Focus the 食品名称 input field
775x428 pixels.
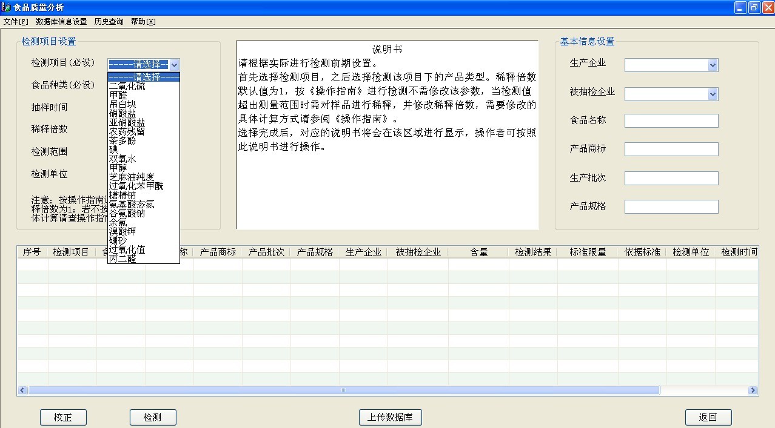point(671,121)
